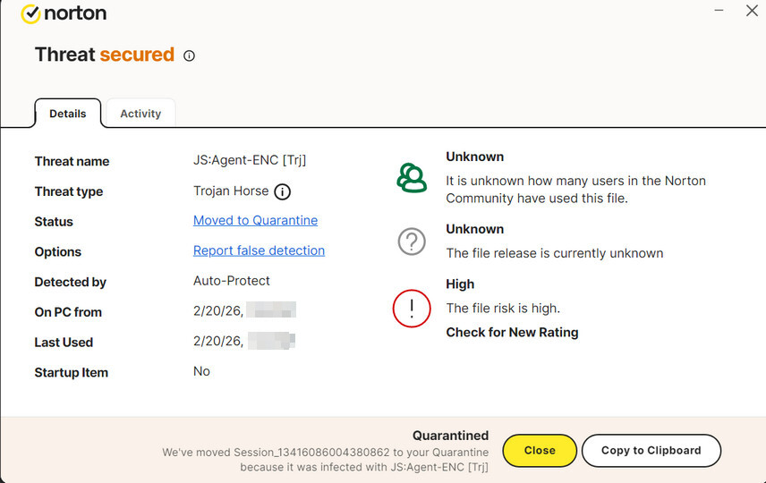Click the Threat secured heading text
The height and width of the screenshot is (483, 766).
(104, 55)
